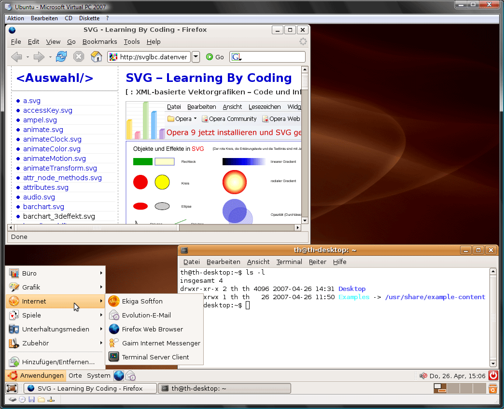The height and width of the screenshot is (409, 504).
Task: Click the Virtual PC CD drive status icon
Action: (x=22, y=399)
